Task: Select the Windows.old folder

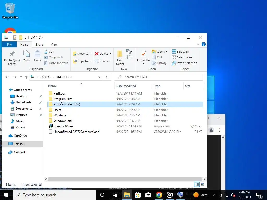Action: [x=63, y=121]
